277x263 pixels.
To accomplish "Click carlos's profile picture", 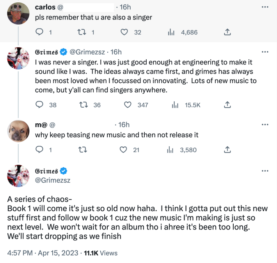I will click(x=18, y=13).
